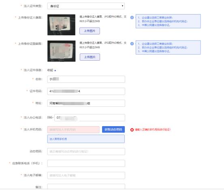The width and height of the screenshot is (224, 190).
Task: Click the 法人常用手机号 hint box
Action: coord(86,139)
